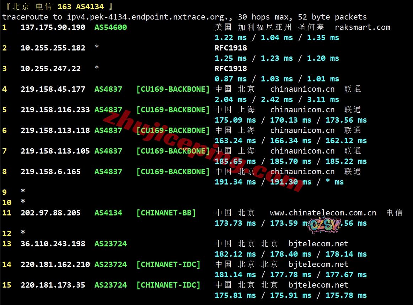Click the IP address 219.158.45.177

point(53,89)
